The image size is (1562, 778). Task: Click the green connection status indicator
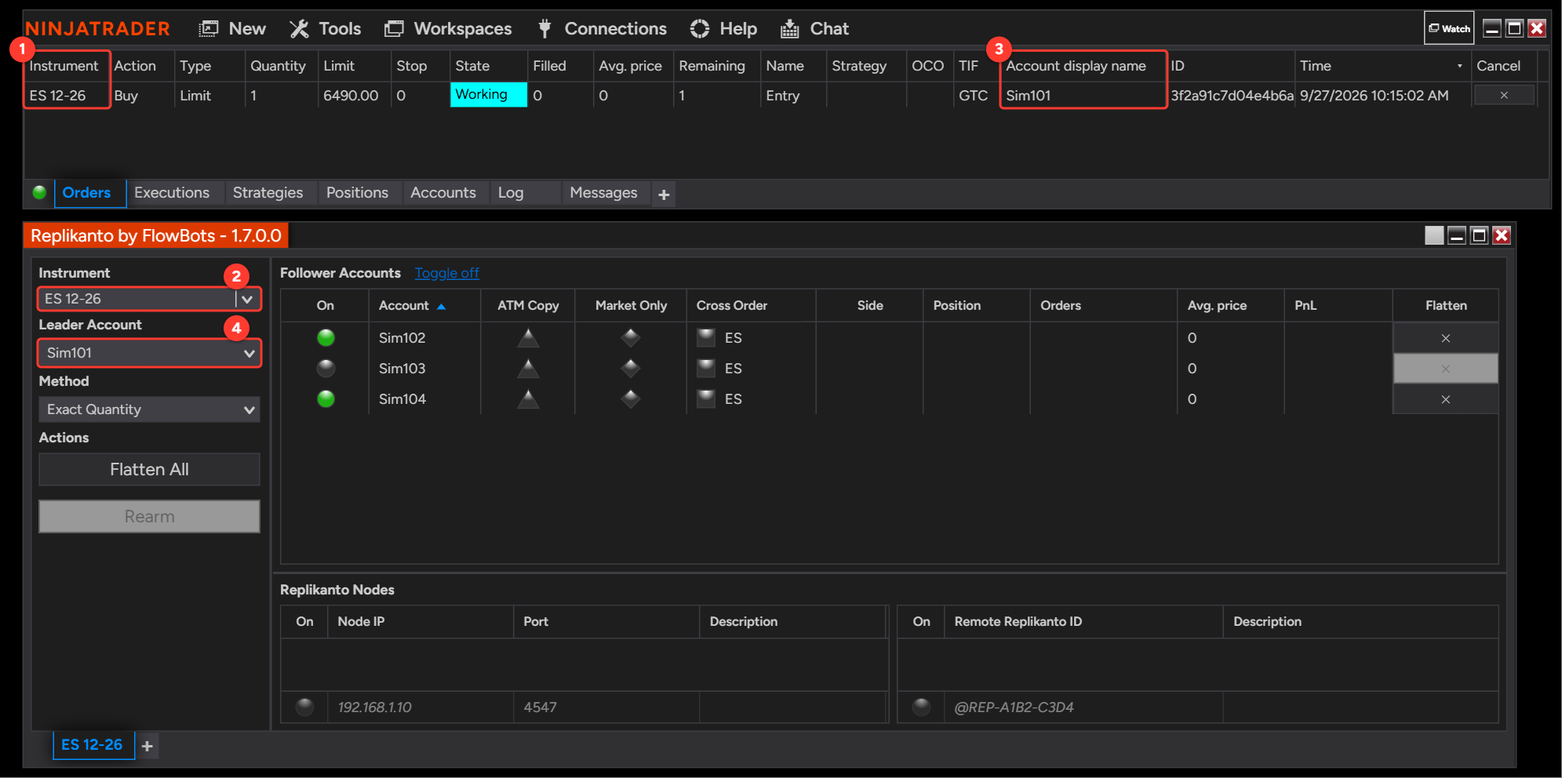click(39, 192)
